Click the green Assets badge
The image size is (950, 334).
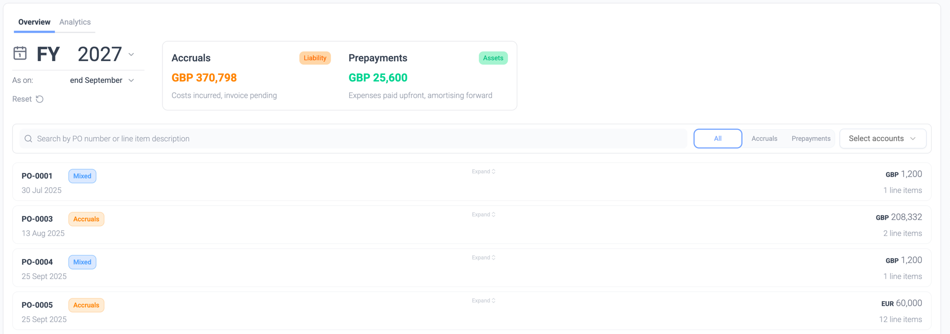493,58
